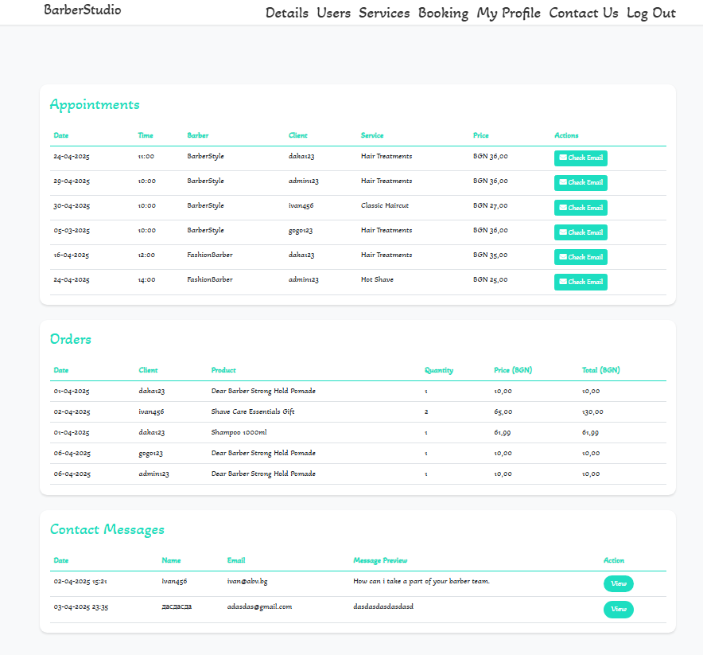Click the BarberStudio brand logo

pyautogui.click(x=83, y=10)
